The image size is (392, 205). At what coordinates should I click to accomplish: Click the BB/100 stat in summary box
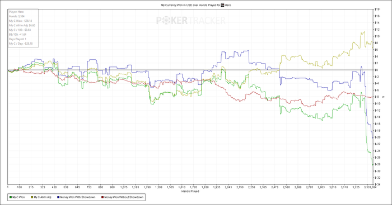click(18, 35)
